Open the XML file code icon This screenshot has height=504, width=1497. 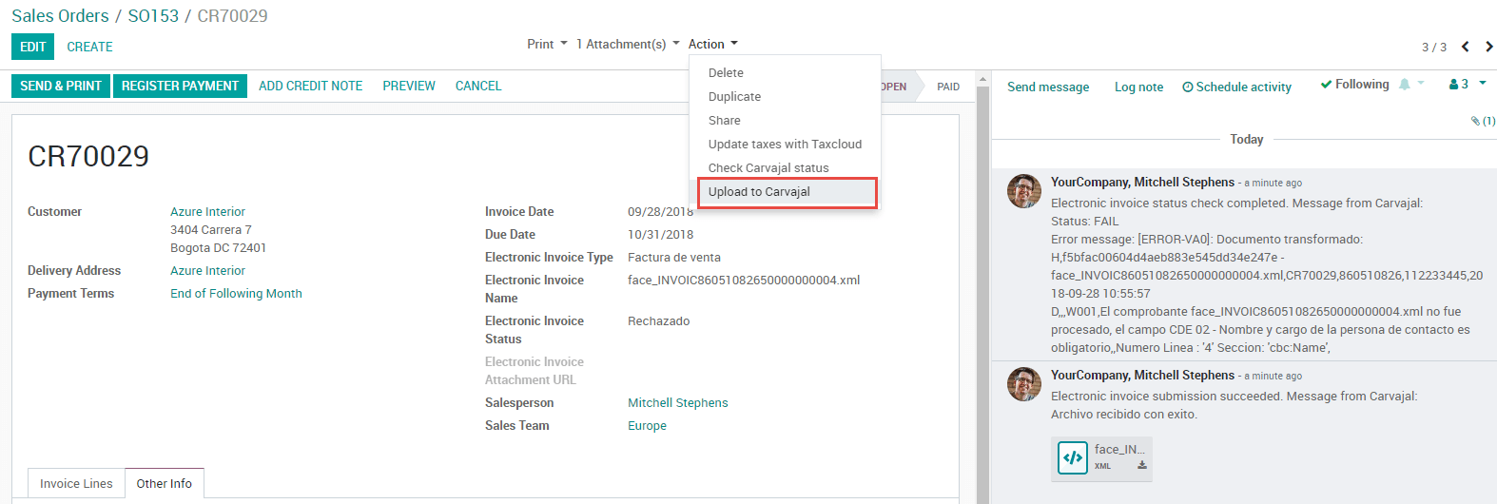[1073, 458]
